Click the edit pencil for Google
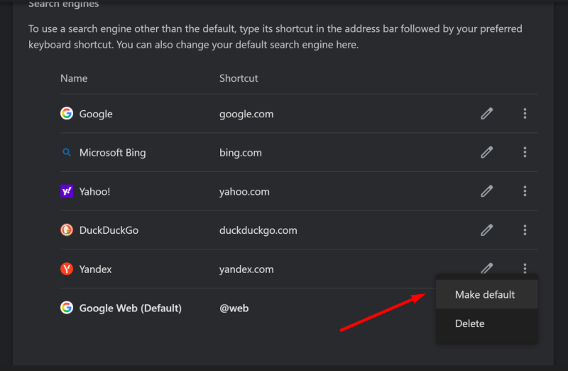568x371 pixels. tap(486, 114)
